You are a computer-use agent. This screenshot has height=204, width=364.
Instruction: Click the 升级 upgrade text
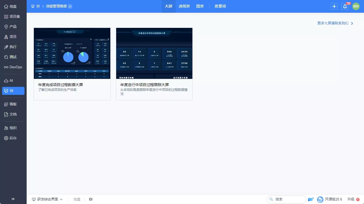click(351, 199)
